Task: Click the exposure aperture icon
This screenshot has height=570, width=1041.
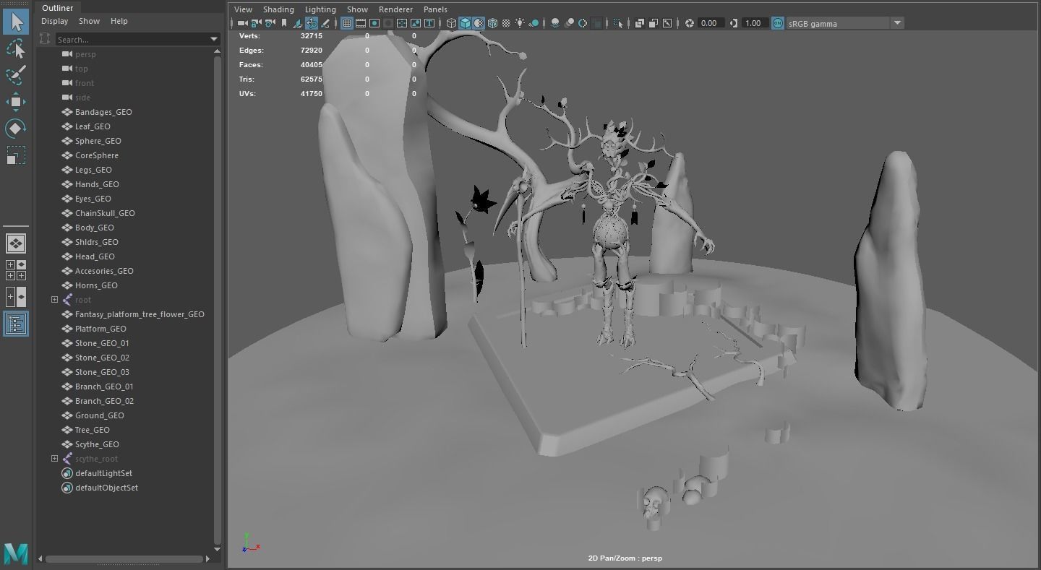Action: pos(690,23)
